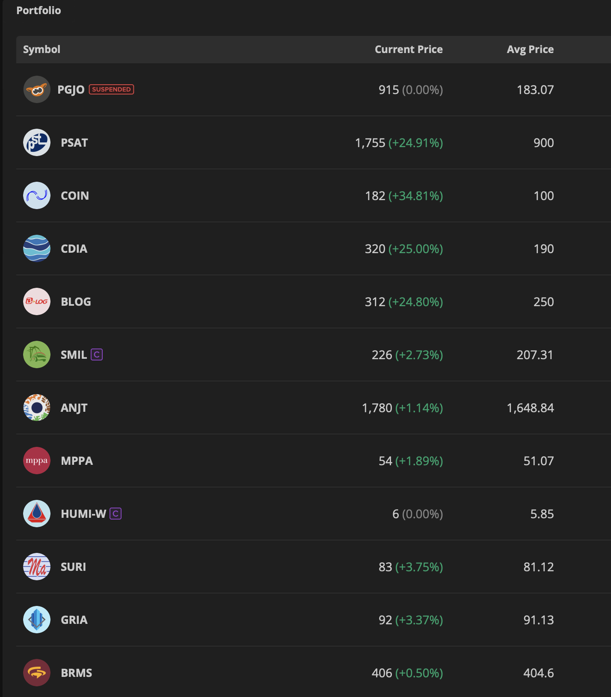This screenshot has height=697, width=611.
Task: Click the CDIA blue waves logo
Action: click(x=37, y=248)
